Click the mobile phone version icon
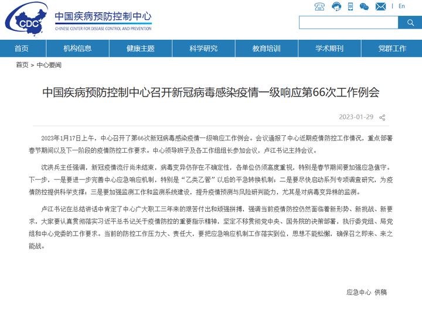 tap(350, 6)
